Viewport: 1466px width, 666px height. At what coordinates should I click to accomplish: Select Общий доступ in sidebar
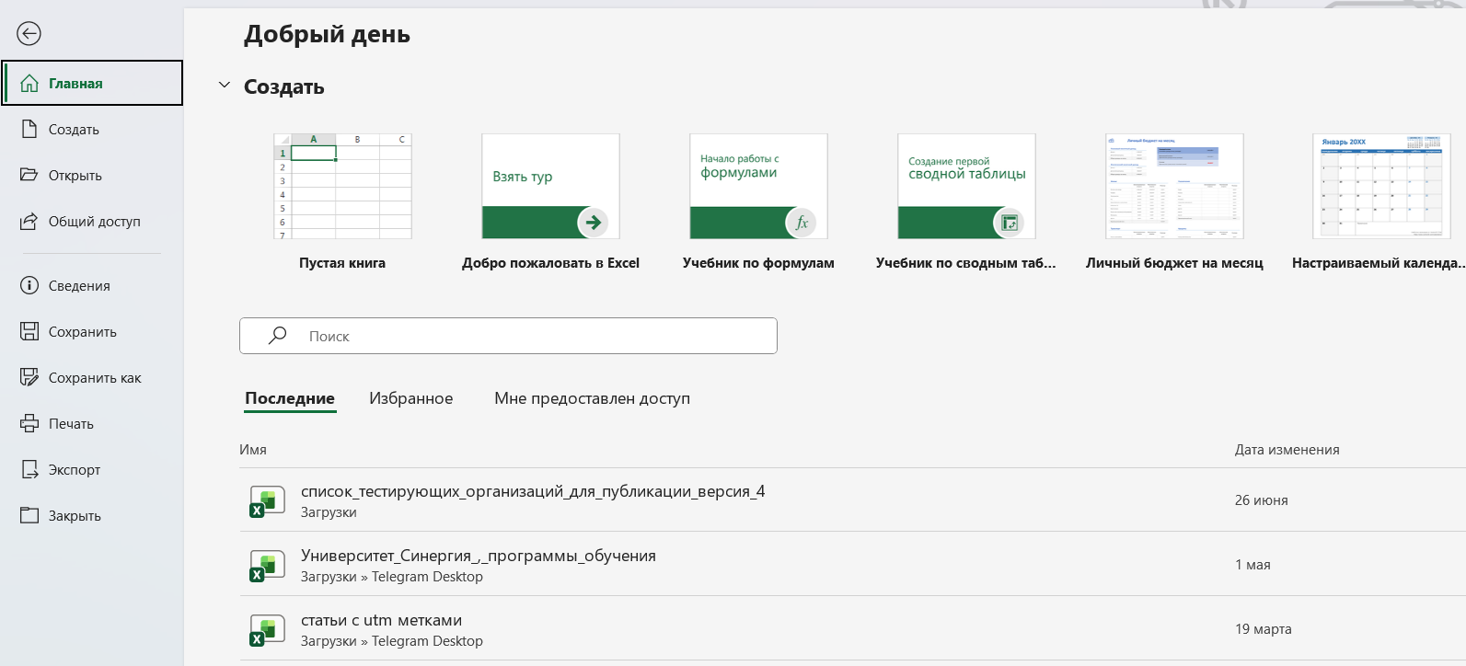click(92, 222)
